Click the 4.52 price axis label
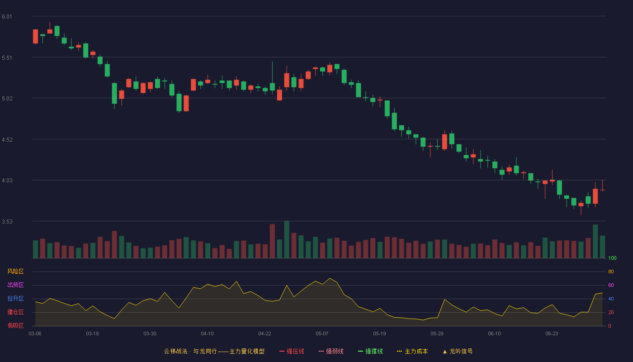633x362 pixels. point(7,140)
